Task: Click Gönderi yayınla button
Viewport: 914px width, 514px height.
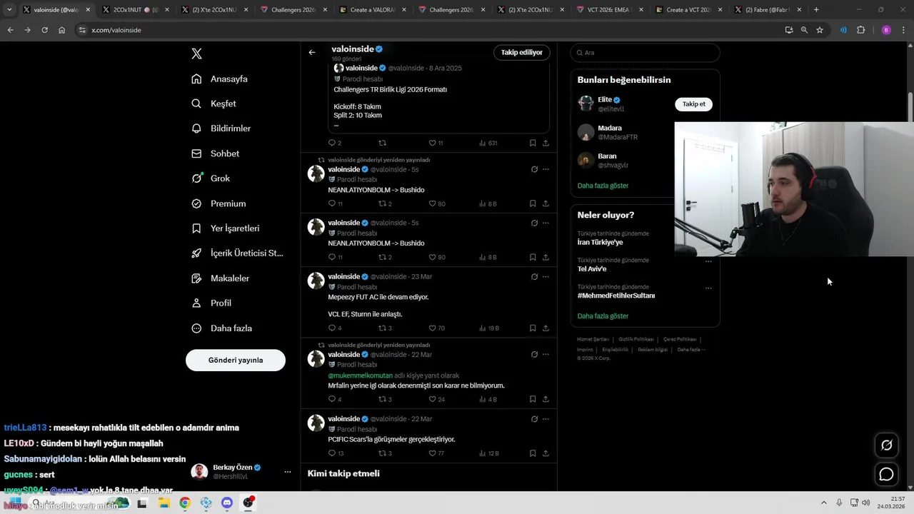Action: (236, 361)
